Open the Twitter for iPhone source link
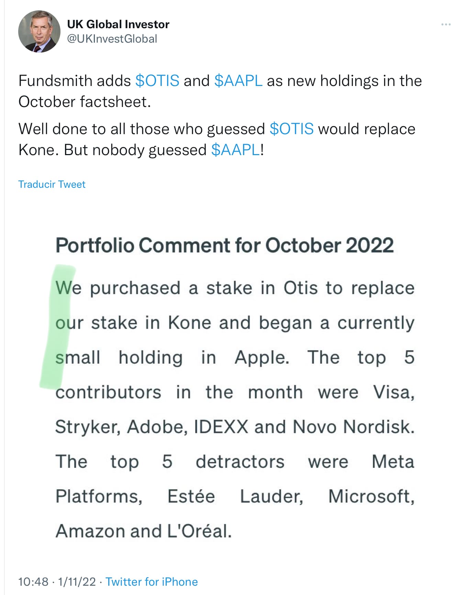The width and height of the screenshot is (466, 595). click(x=152, y=582)
